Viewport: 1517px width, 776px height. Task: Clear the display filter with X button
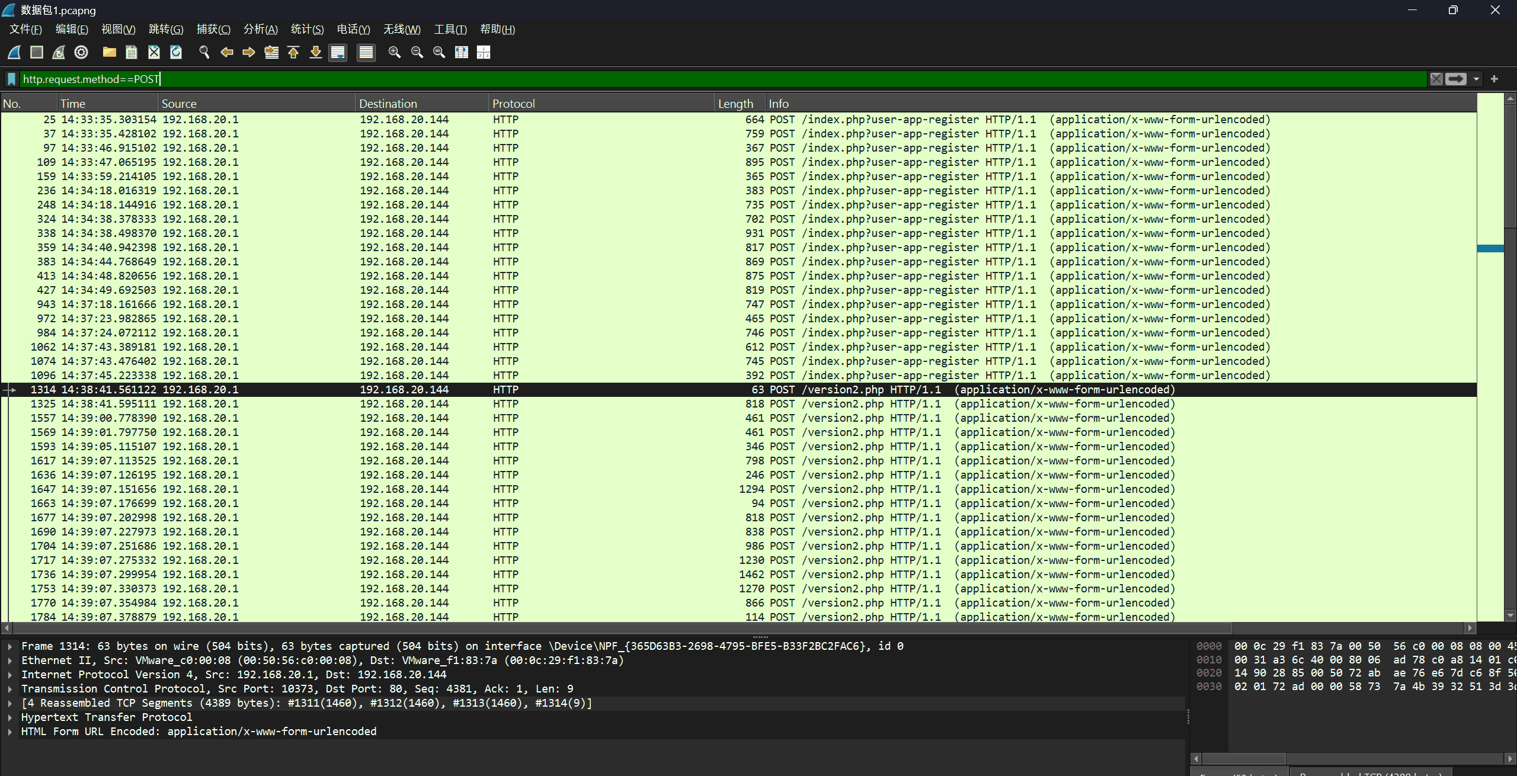click(x=1436, y=79)
